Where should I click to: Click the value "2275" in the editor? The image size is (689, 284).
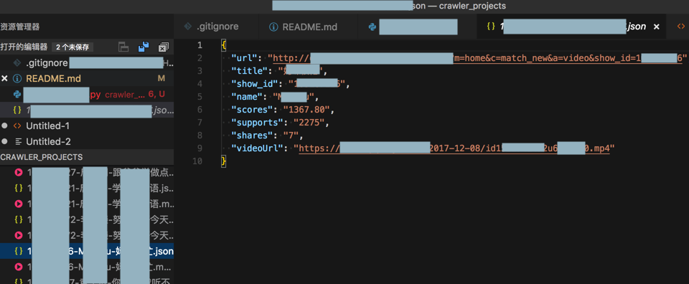309,123
